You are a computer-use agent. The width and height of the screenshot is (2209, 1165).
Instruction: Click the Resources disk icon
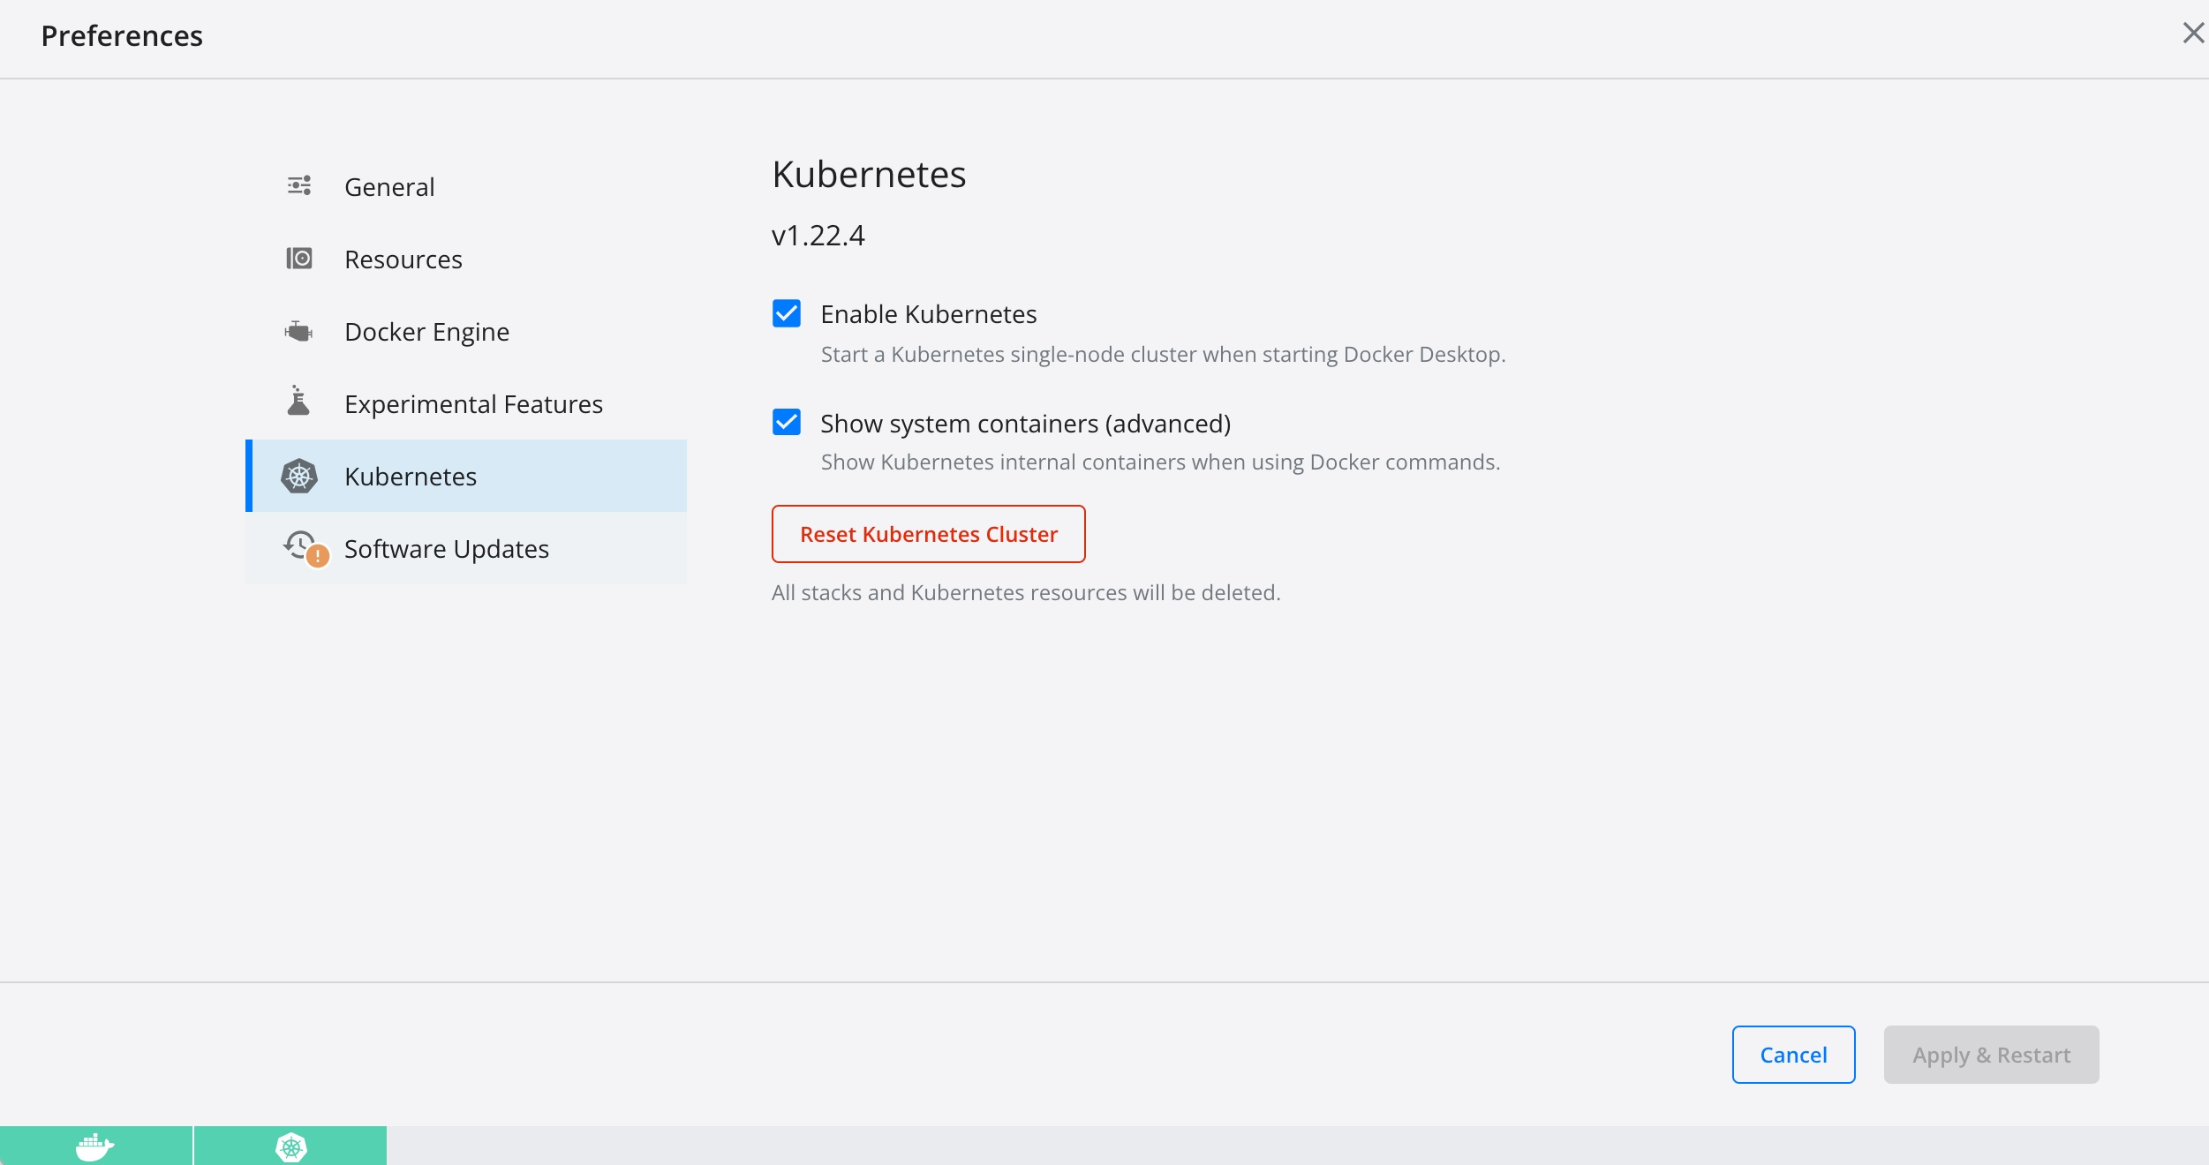[x=299, y=259]
